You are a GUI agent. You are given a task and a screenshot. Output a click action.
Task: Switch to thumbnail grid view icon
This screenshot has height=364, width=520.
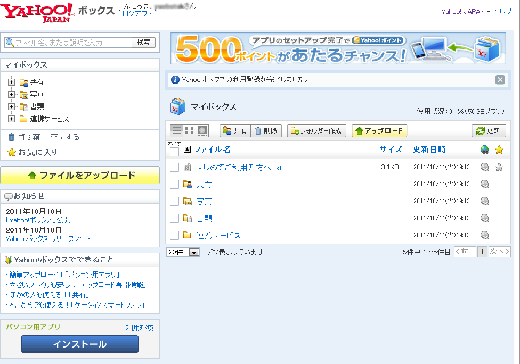pos(189,130)
